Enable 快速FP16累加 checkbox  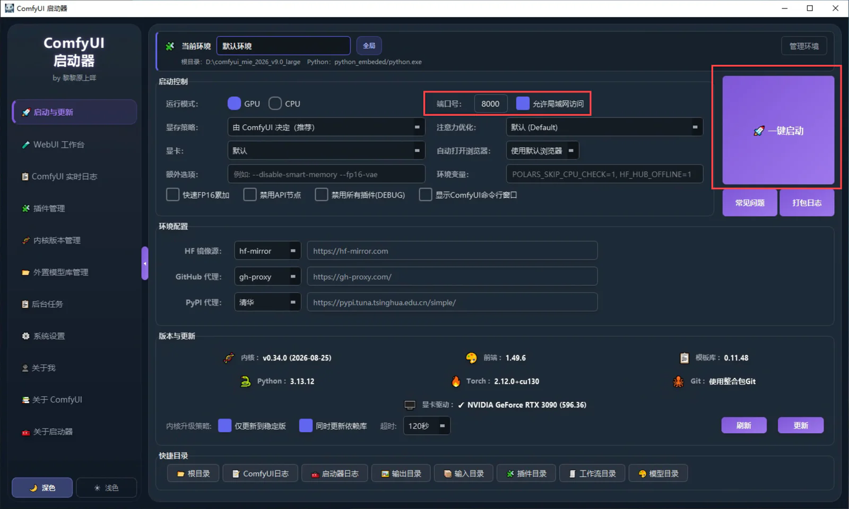click(x=172, y=195)
